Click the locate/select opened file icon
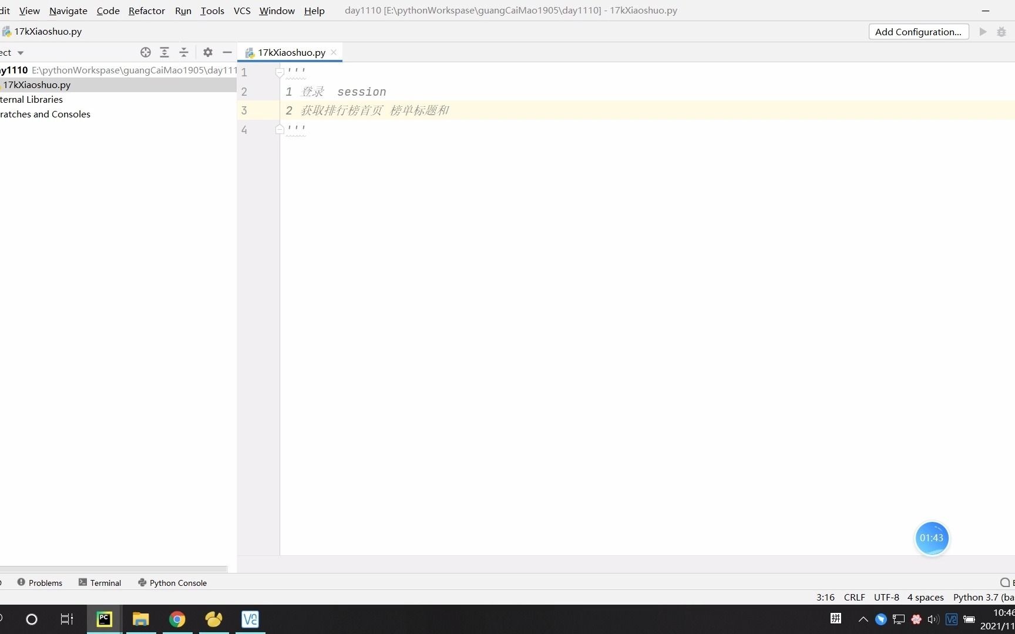The width and height of the screenshot is (1015, 634). click(x=146, y=52)
